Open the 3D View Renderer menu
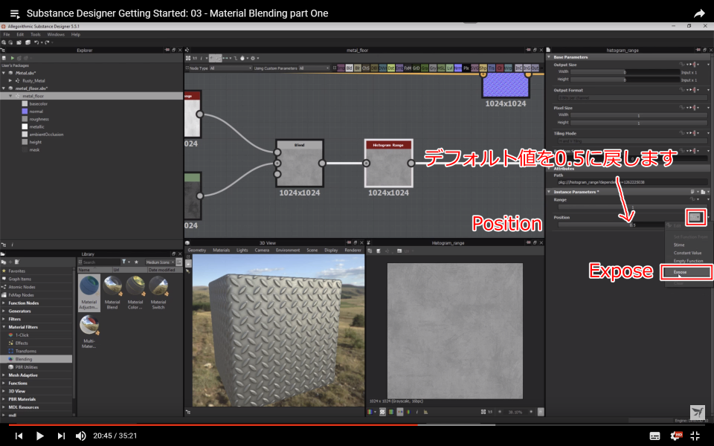 [353, 251]
